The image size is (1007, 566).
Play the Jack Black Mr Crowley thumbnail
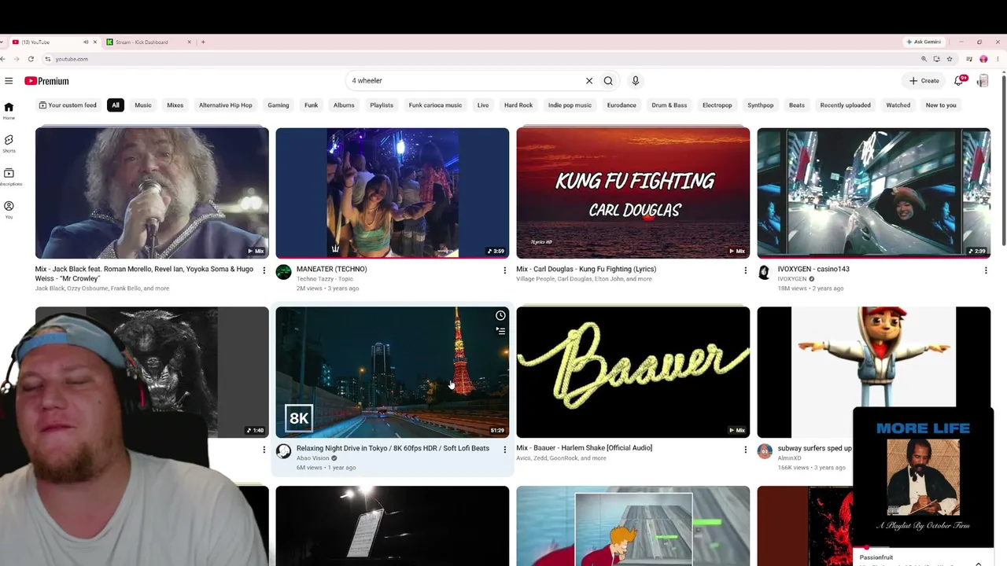(x=152, y=193)
